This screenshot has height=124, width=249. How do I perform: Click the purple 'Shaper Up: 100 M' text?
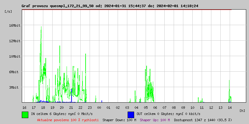[x=155, y=120]
